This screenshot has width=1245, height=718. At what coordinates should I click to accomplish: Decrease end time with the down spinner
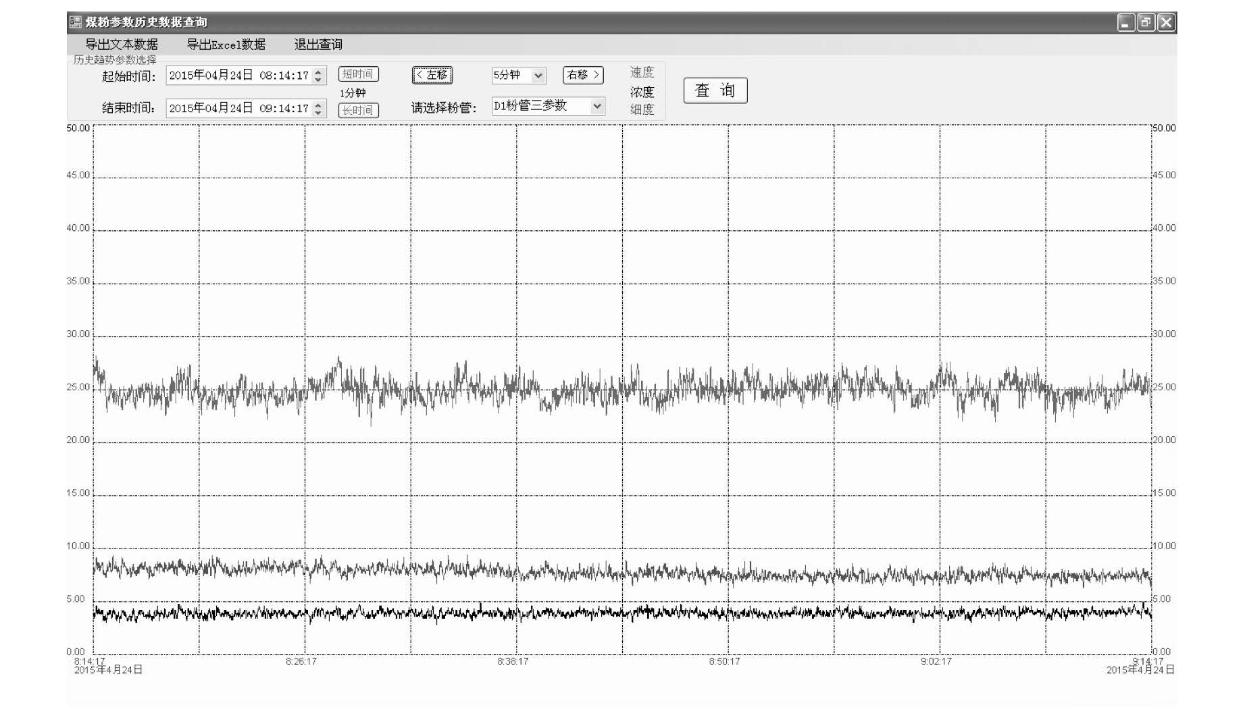pyautogui.click(x=319, y=113)
